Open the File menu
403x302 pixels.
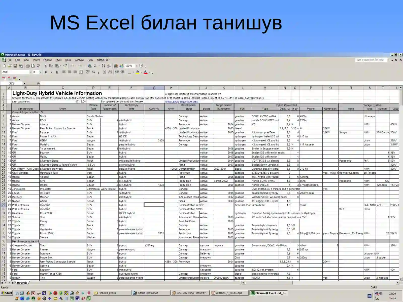click(x=10, y=60)
